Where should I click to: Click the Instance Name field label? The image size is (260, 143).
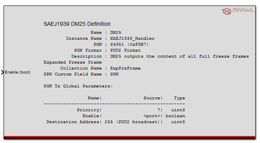84,39
